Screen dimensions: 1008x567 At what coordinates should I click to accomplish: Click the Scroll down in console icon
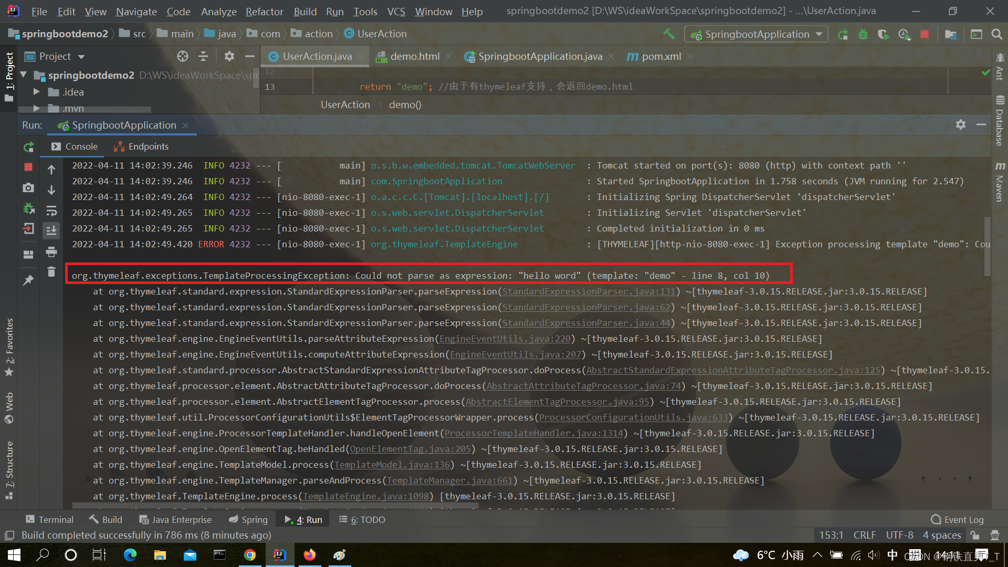[52, 191]
